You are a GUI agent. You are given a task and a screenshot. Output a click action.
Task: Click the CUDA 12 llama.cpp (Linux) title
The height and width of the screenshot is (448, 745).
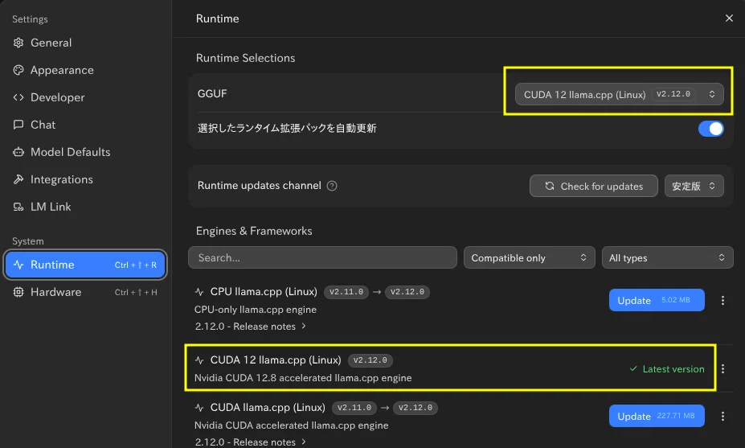[x=276, y=360]
